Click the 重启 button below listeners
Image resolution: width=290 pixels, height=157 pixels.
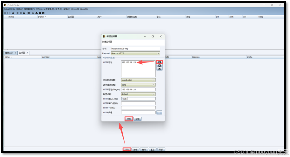[x=152, y=149]
